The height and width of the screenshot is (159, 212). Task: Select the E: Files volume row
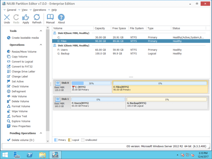(131, 41)
